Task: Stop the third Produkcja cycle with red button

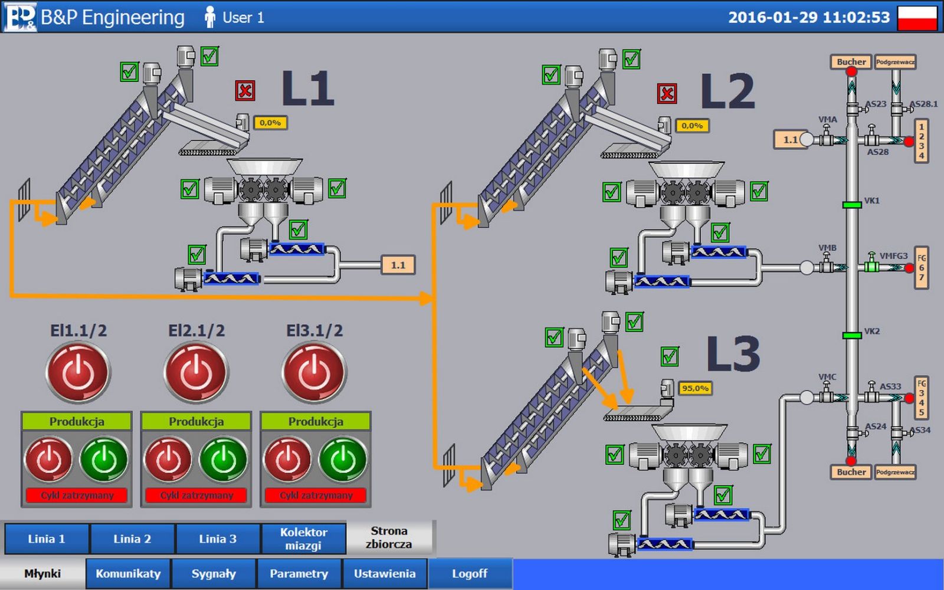Action: [x=288, y=460]
